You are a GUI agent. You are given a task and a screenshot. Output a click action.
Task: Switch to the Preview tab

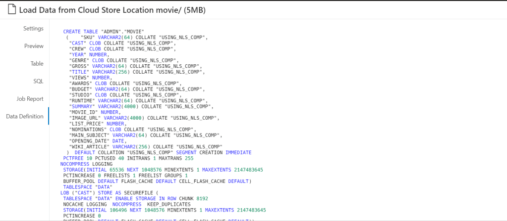(x=34, y=46)
